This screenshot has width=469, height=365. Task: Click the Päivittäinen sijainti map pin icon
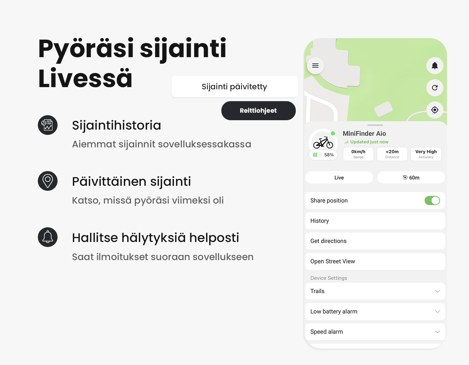tap(48, 181)
